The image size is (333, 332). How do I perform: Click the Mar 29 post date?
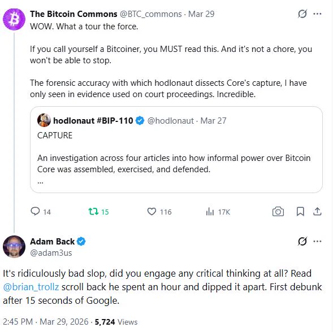coord(201,14)
